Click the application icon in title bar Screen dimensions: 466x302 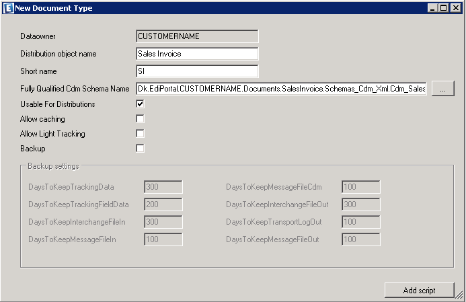click(x=8, y=8)
